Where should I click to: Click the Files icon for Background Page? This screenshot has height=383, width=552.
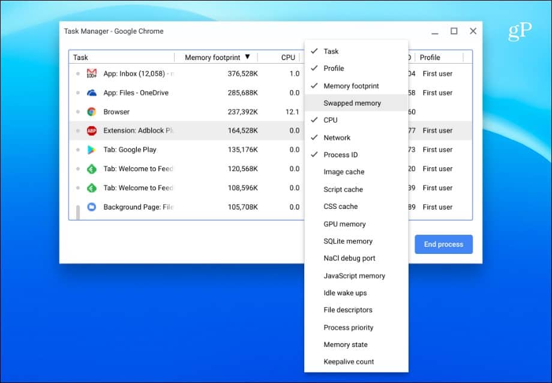92,207
